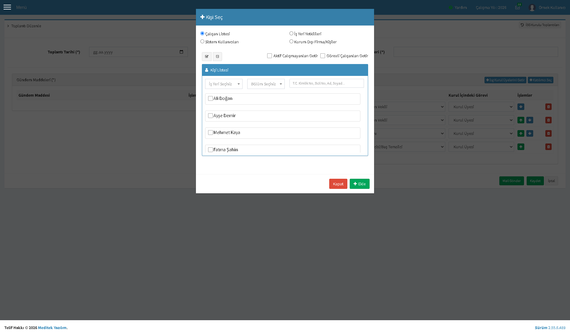Delete the third participant row
Viewport: 570px width, 335px height.
point(548,133)
